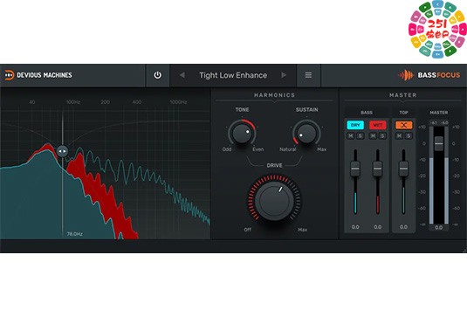Click the Max label under Sustain
This screenshot has height=317, width=467.
pos(321,149)
